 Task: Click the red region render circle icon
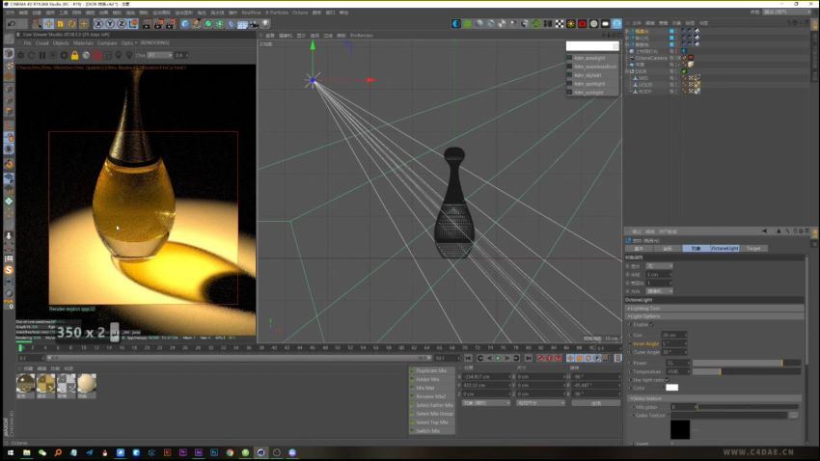(97, 55)
